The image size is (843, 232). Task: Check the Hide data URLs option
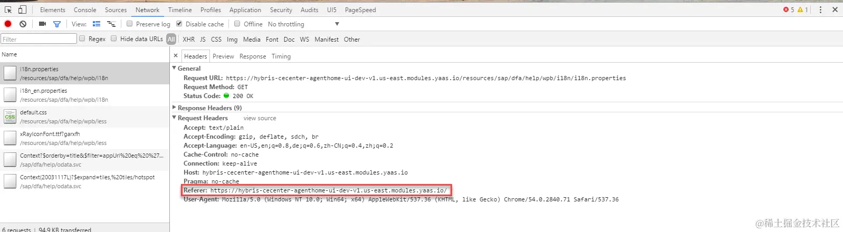point(114,38)
